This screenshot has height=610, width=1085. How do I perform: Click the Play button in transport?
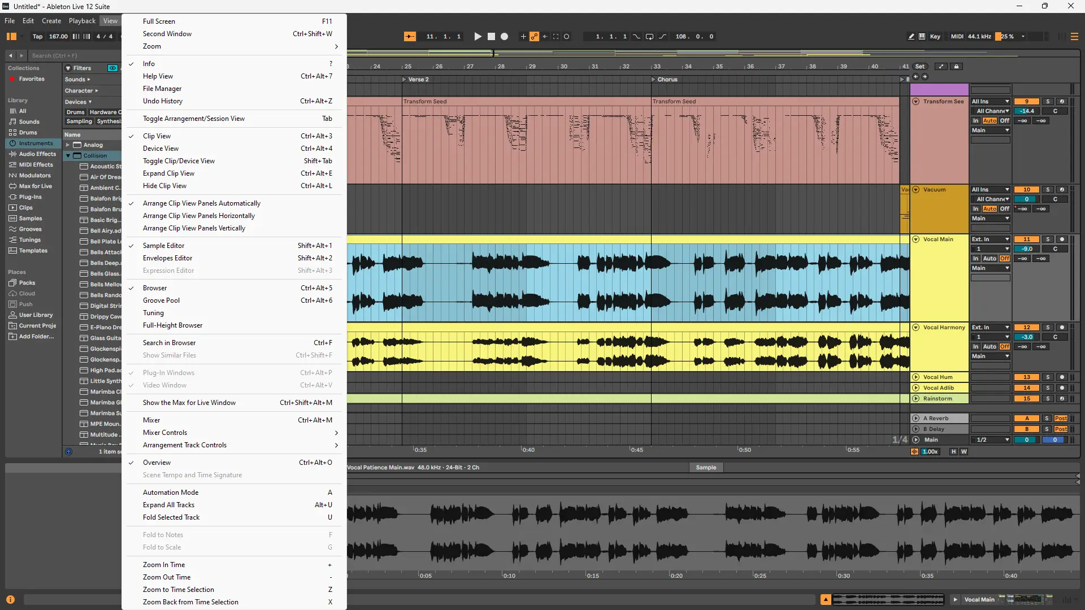click(x=478, y=37)
